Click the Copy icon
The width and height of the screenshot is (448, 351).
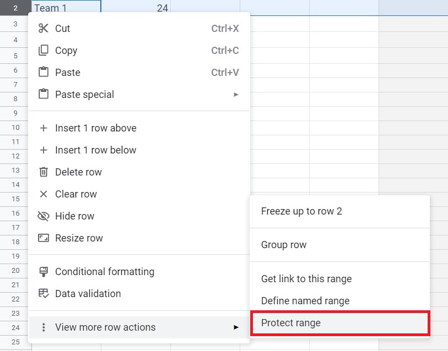[x=44, y=50]
